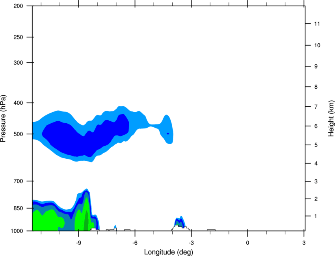
Task: Click the 850 pressure tick label
Action: pyautogui.click(x=18, y=208)
